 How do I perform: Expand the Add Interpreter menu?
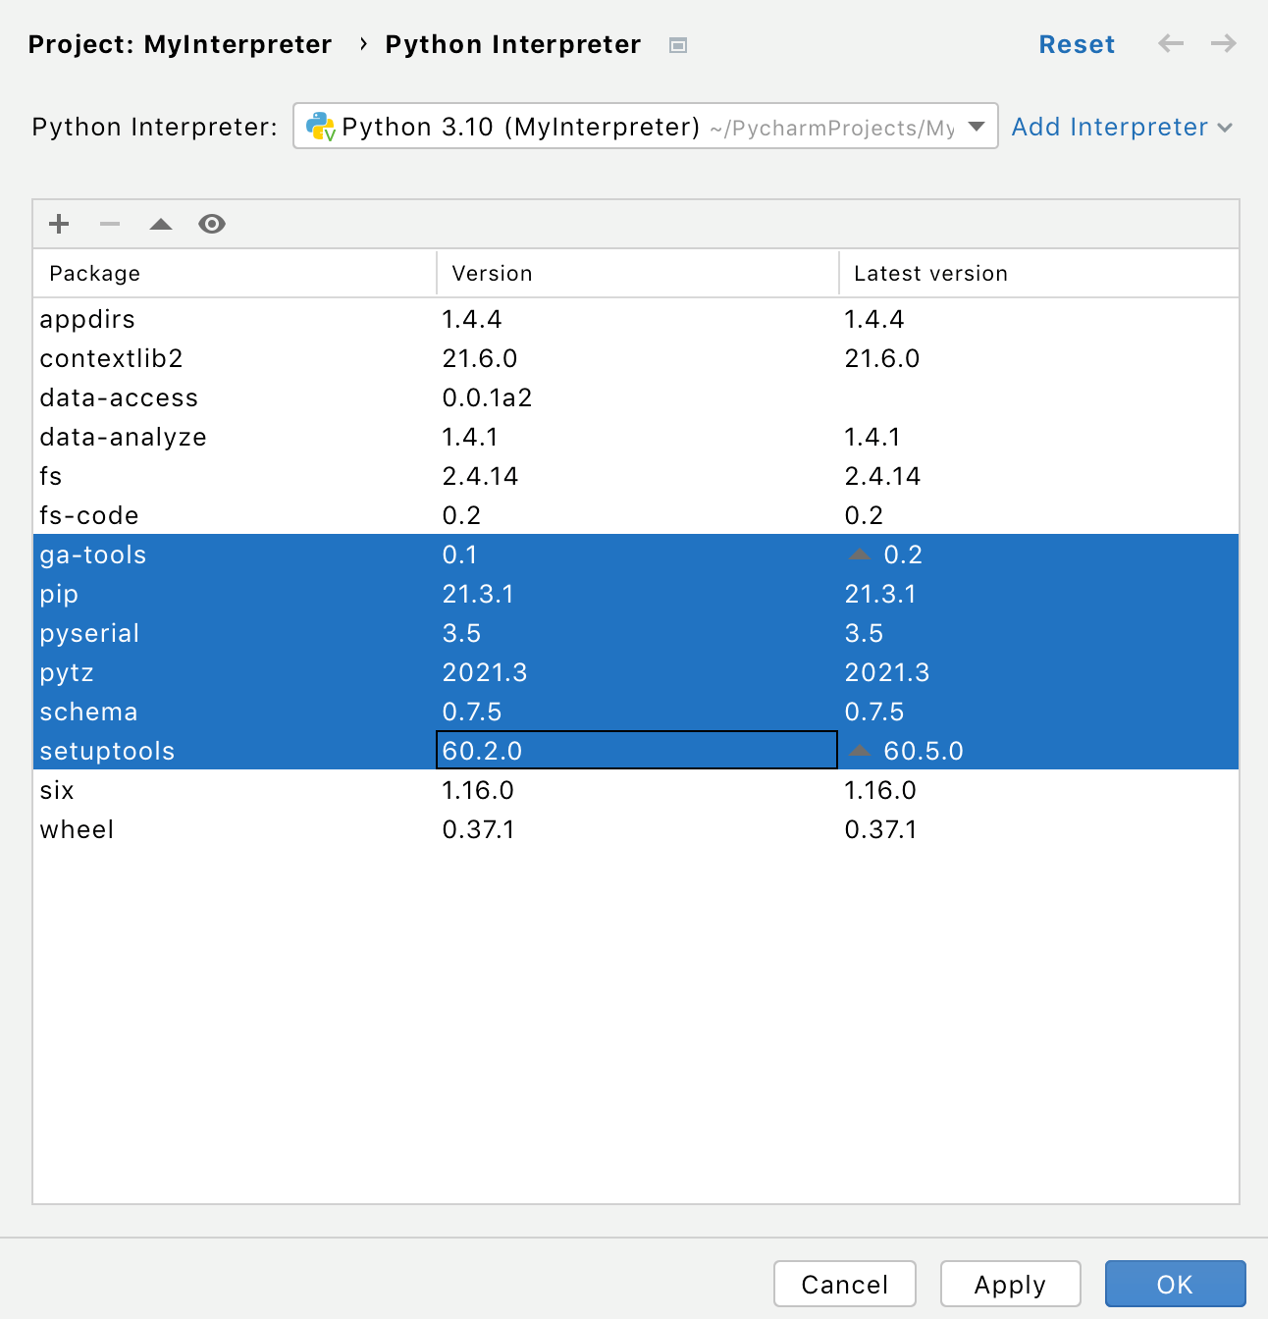(x=1122, y=127)
